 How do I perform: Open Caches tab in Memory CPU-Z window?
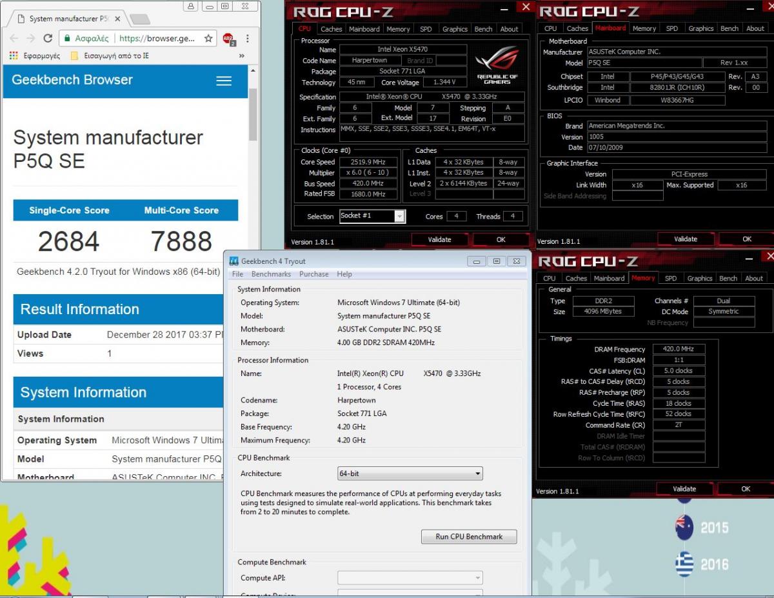[x=576, y=278]
